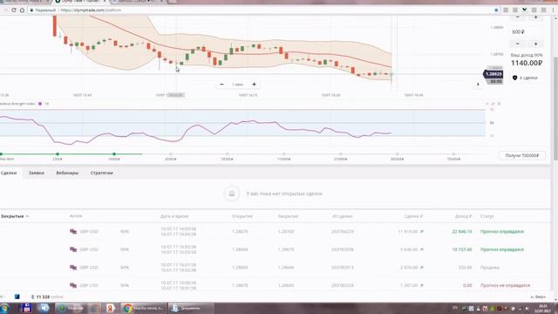Screen dimensions: 558x314
Task: Click the purple RSI color swatch
Action: (x=40, y=104)
